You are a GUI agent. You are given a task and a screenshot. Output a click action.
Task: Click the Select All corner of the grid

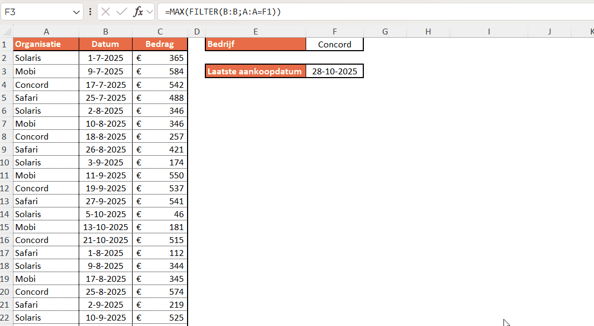coord(6,32)
